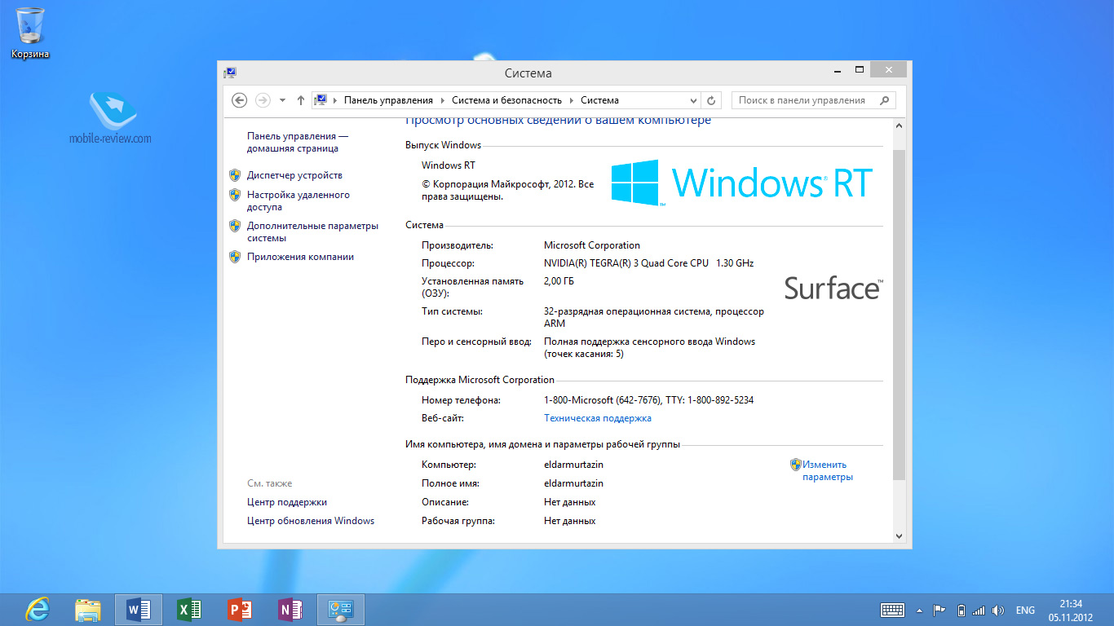Expand the arrow after Панель управления breadcrumb
Viewport: 1114px width, 626px height.
pos(443,100)
